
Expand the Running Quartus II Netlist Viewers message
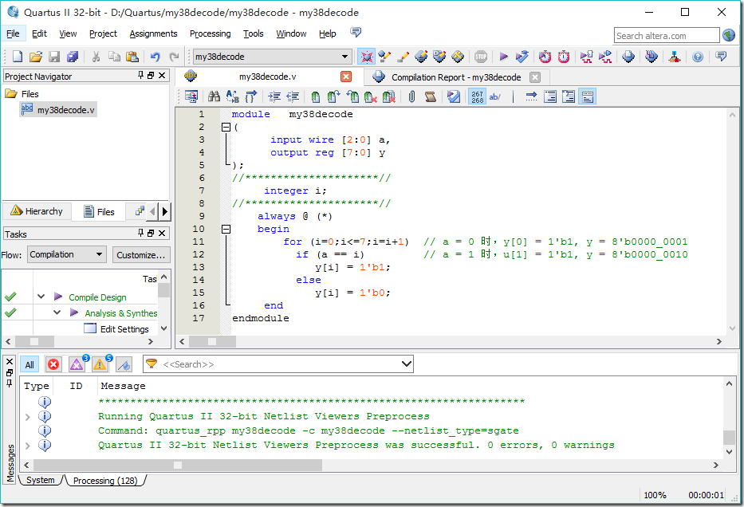click(28, 417)
